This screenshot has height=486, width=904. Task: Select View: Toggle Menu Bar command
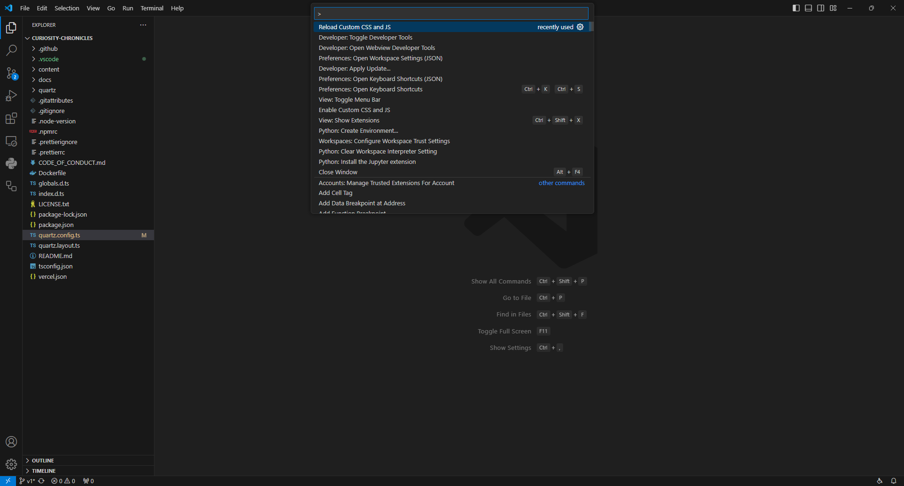click(451, 99)
